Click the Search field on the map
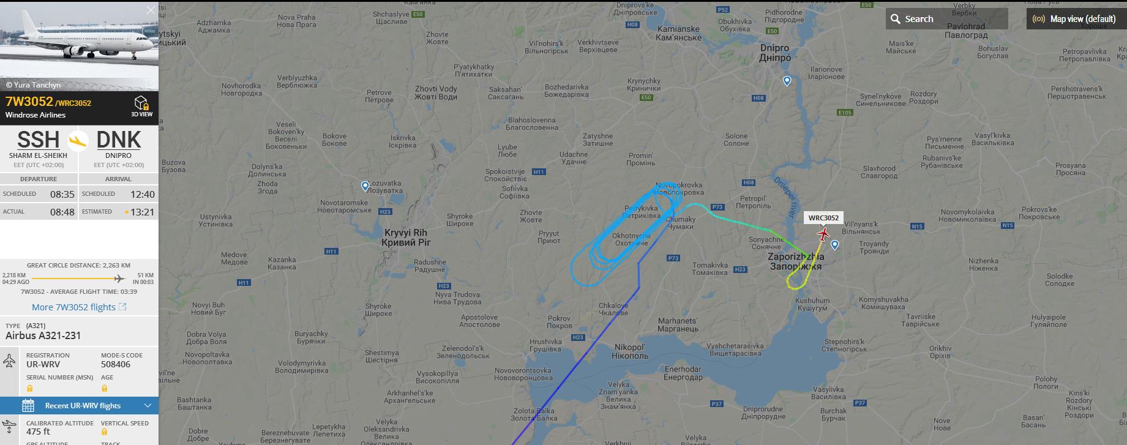Screen dimensions: 1127x445 [946, 19]
